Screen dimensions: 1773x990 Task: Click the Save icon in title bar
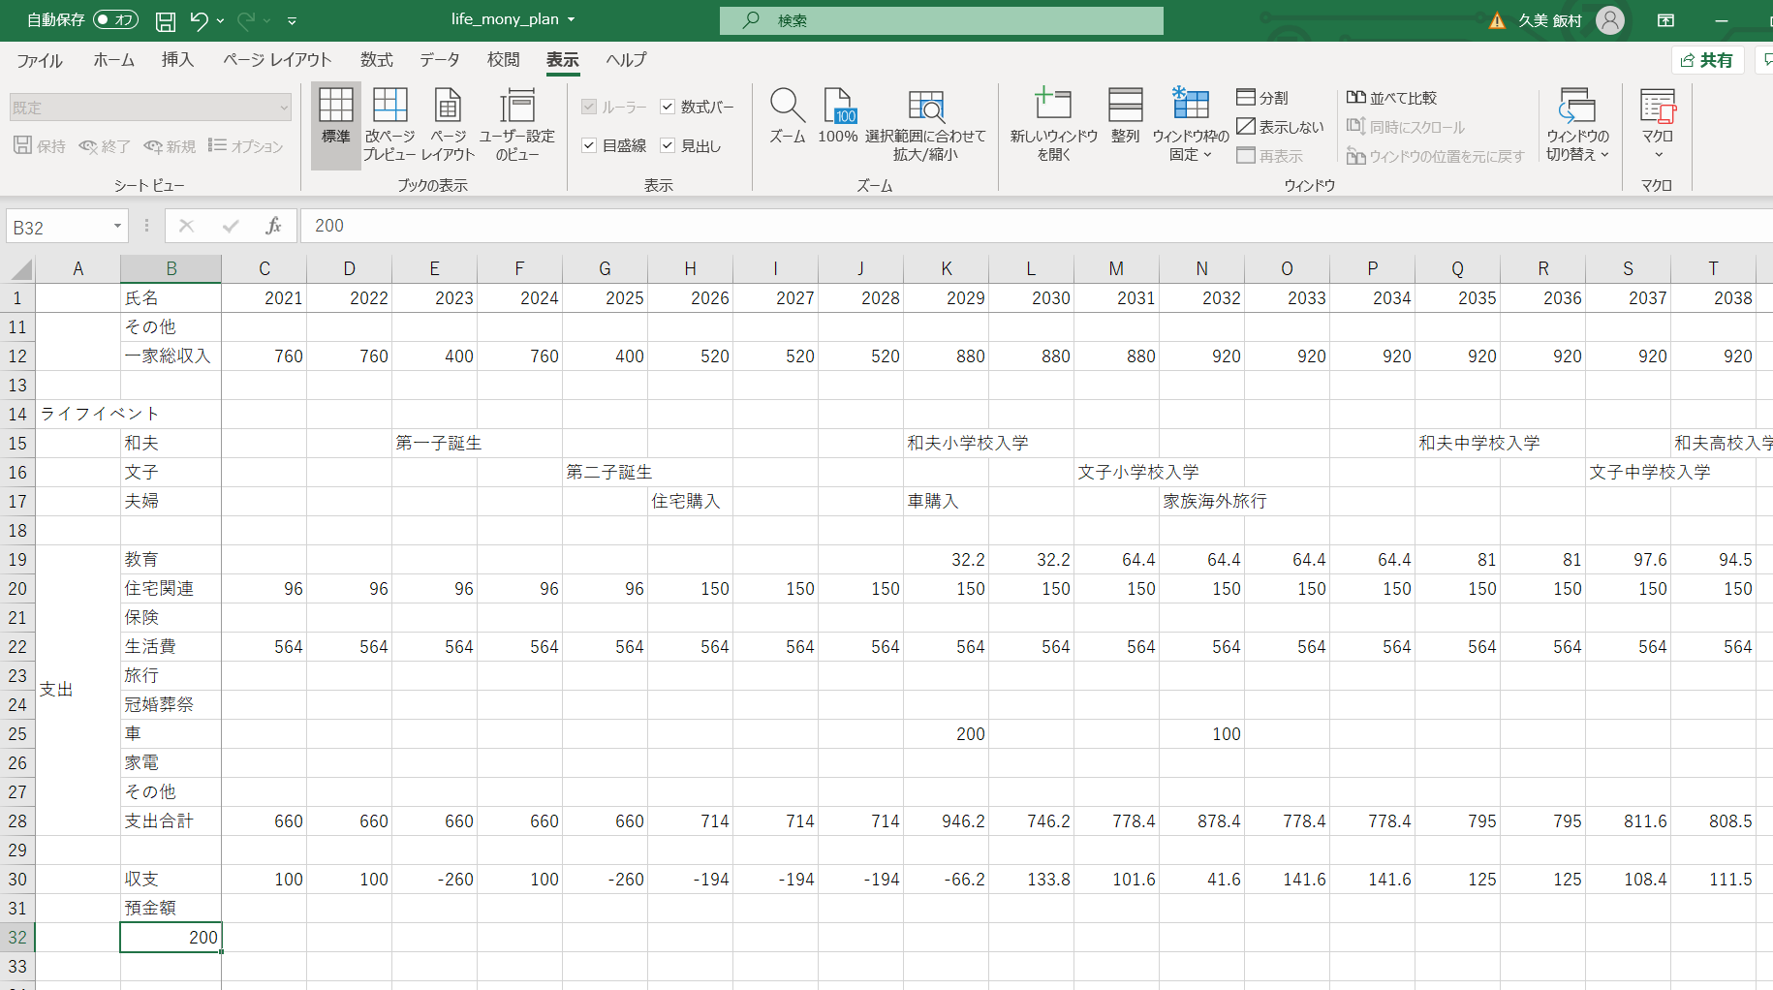[x=166, y=20]
